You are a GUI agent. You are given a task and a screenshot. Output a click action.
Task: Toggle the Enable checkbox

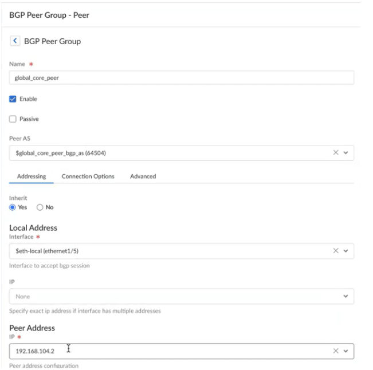(13, 99)
